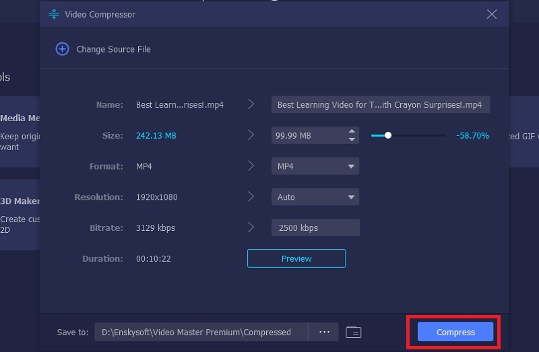
Task: Click the Change Source File plus icon
Action: 62,49
